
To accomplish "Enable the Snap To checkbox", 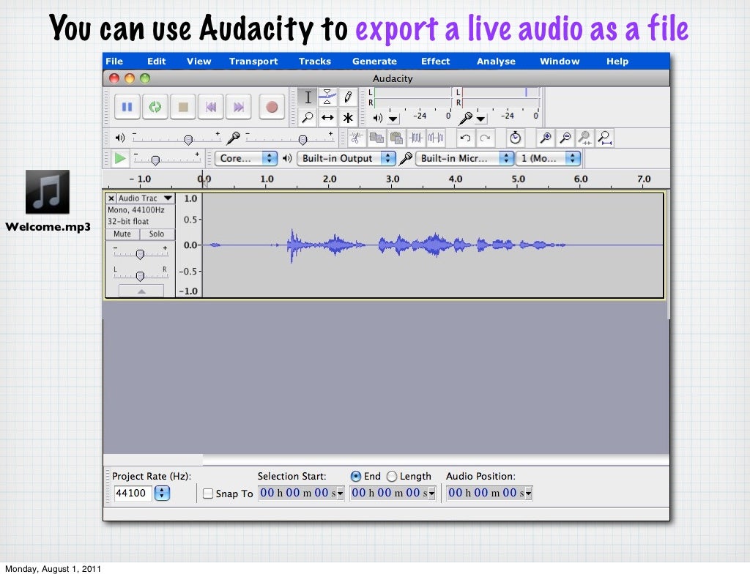I will pos(208,494).
